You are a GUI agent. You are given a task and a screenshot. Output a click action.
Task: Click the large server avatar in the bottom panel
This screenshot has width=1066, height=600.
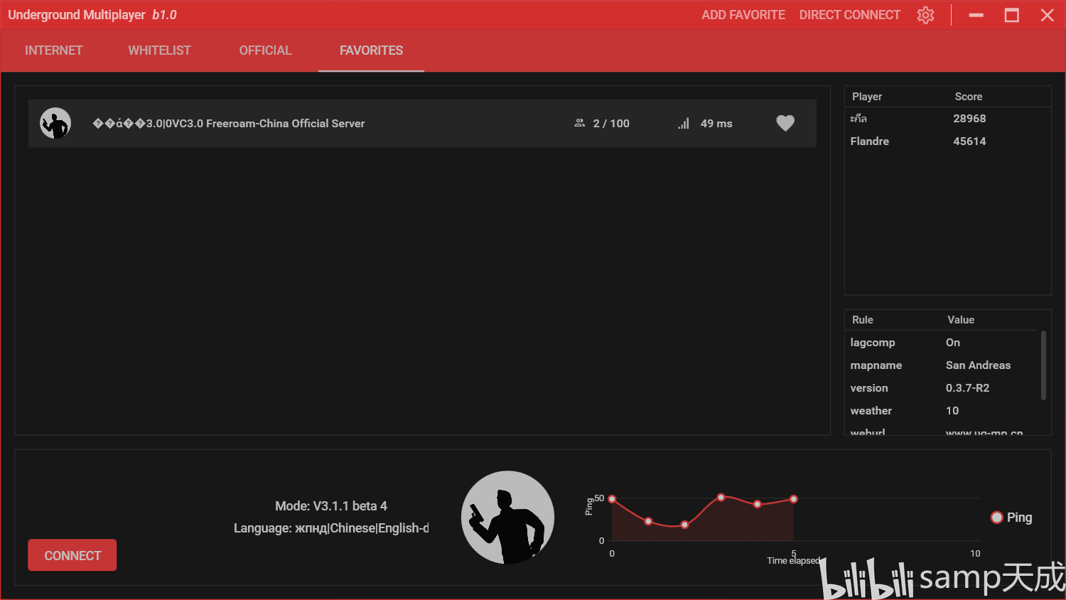coord(507,518)
